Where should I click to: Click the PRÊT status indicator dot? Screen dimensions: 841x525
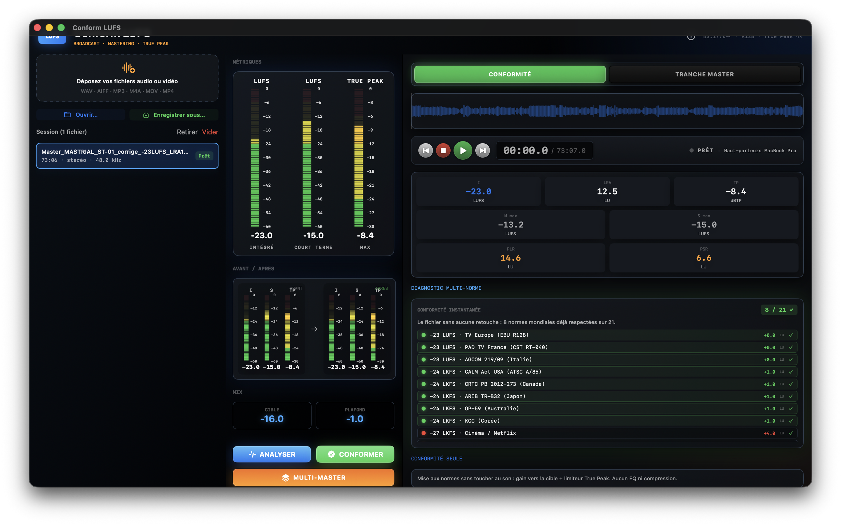tap(691, 150)
